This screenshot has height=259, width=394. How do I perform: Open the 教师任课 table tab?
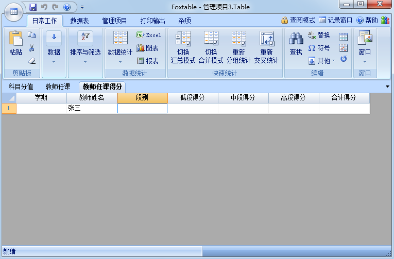(x=58, y=87)
